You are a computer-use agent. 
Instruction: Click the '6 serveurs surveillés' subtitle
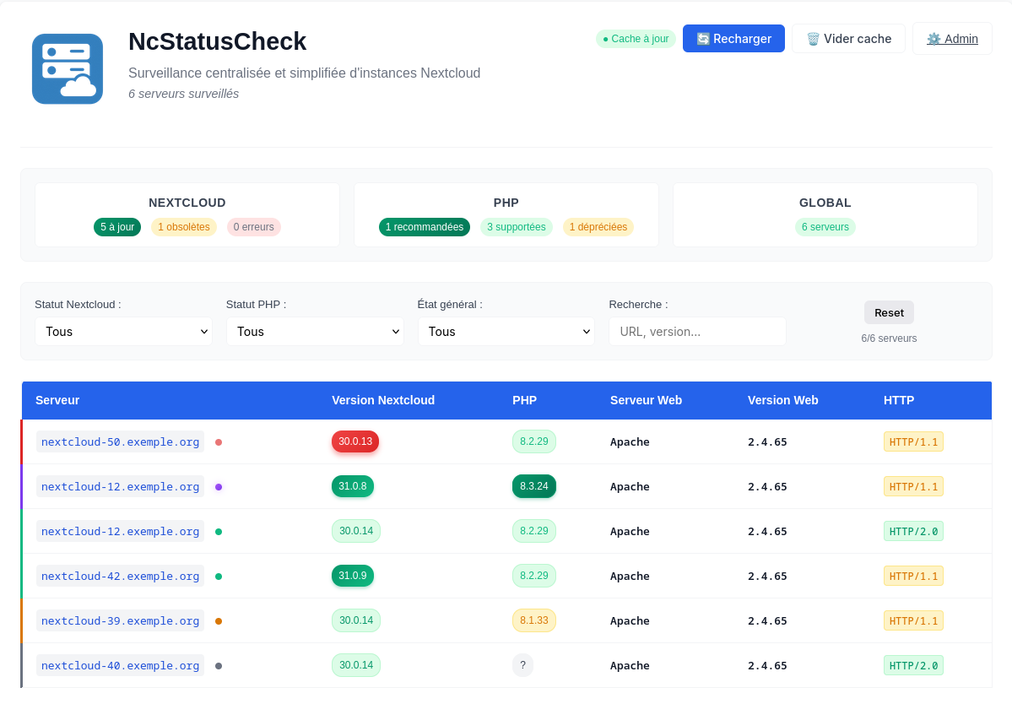tap(183, 94)
